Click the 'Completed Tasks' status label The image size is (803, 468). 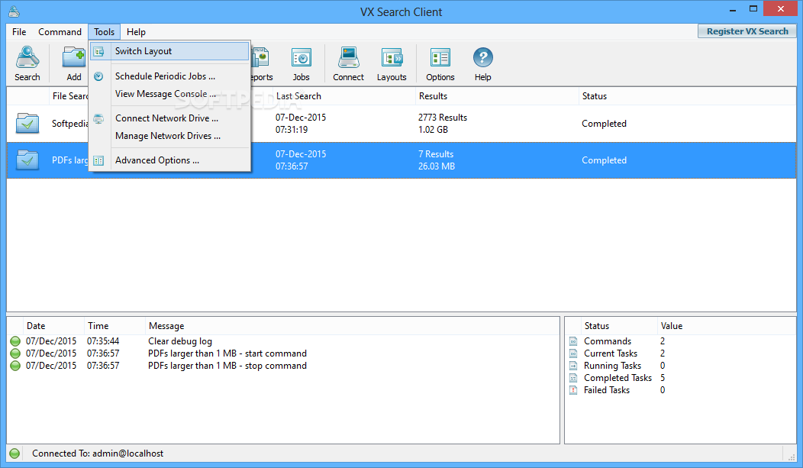[x=618, y=378]
